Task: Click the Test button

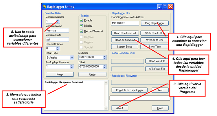Action: pyautogui.click(x=160, y=90)
